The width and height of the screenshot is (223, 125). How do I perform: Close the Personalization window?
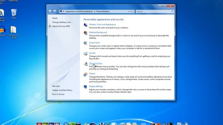171,6
